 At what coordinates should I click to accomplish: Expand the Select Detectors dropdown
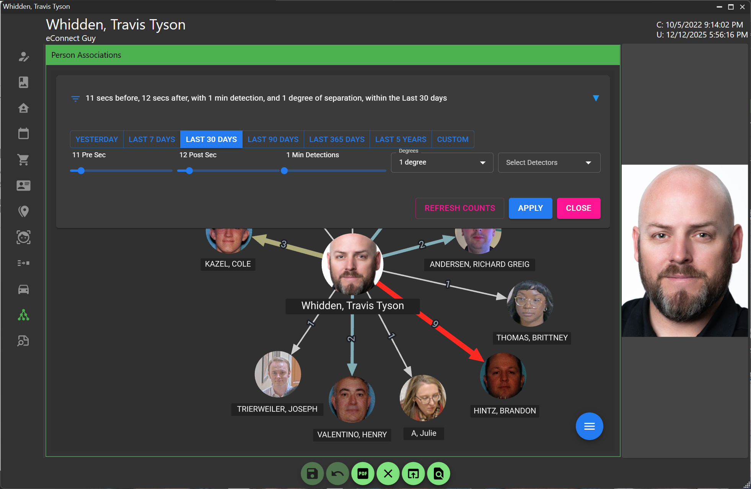(549, 163)
